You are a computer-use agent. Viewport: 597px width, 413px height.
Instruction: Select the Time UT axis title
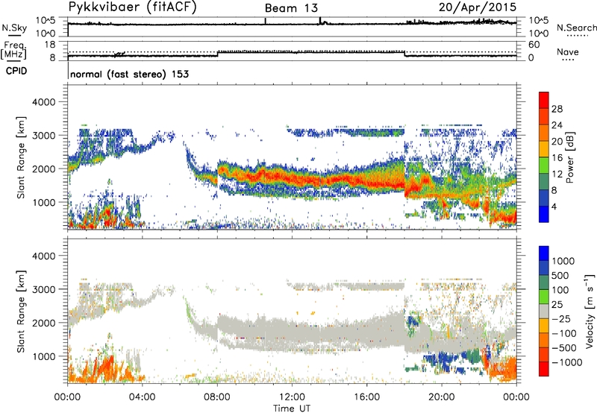click(292, 409)
